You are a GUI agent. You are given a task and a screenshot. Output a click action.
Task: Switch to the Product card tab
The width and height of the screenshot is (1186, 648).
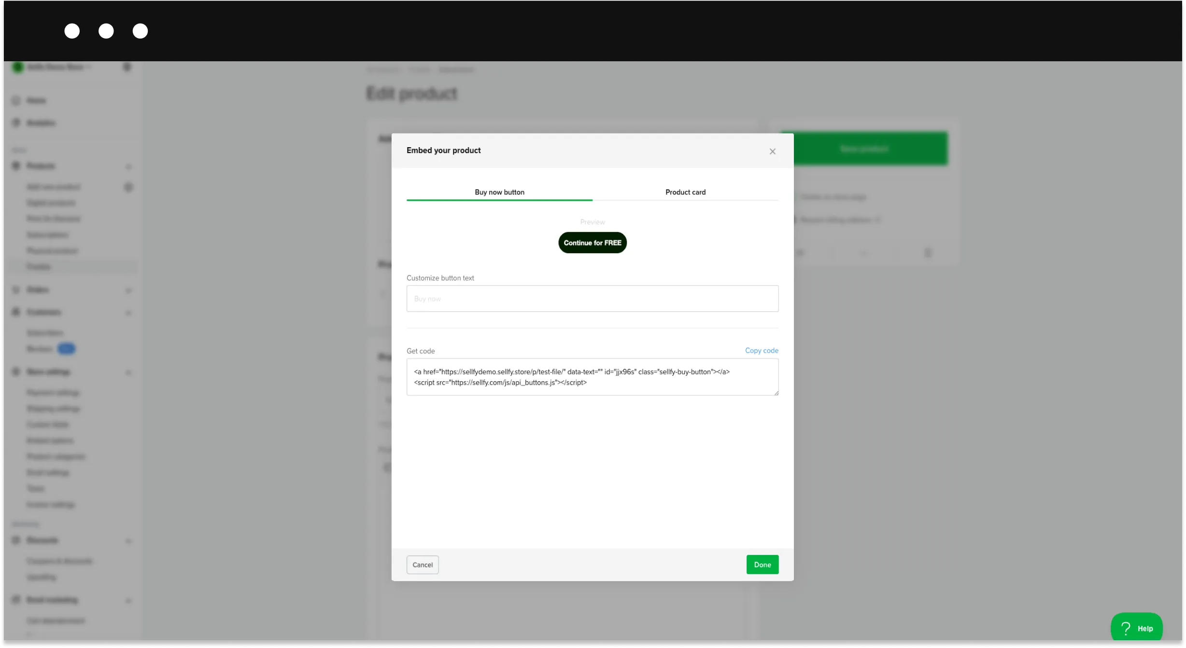685,192
